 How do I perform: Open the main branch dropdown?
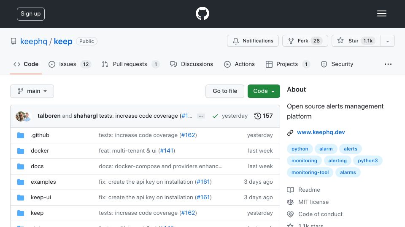pyautogui.click(x=32, y=91)
